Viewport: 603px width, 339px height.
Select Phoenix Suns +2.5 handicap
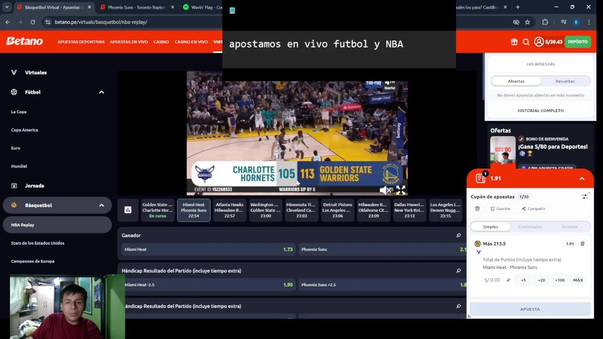[383, 285]
